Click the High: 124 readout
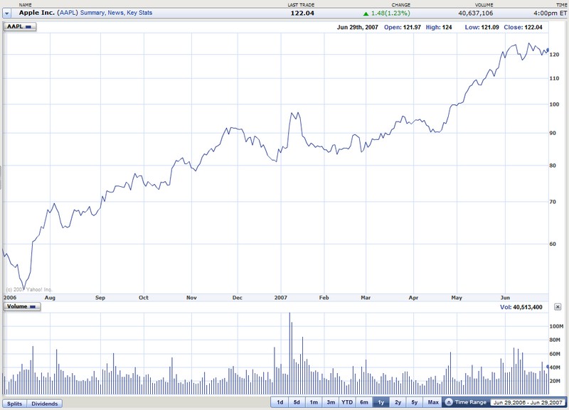Image resolution: width=569 pixels, height=410 pixels. pyautogui.click(x=439, y=27)
